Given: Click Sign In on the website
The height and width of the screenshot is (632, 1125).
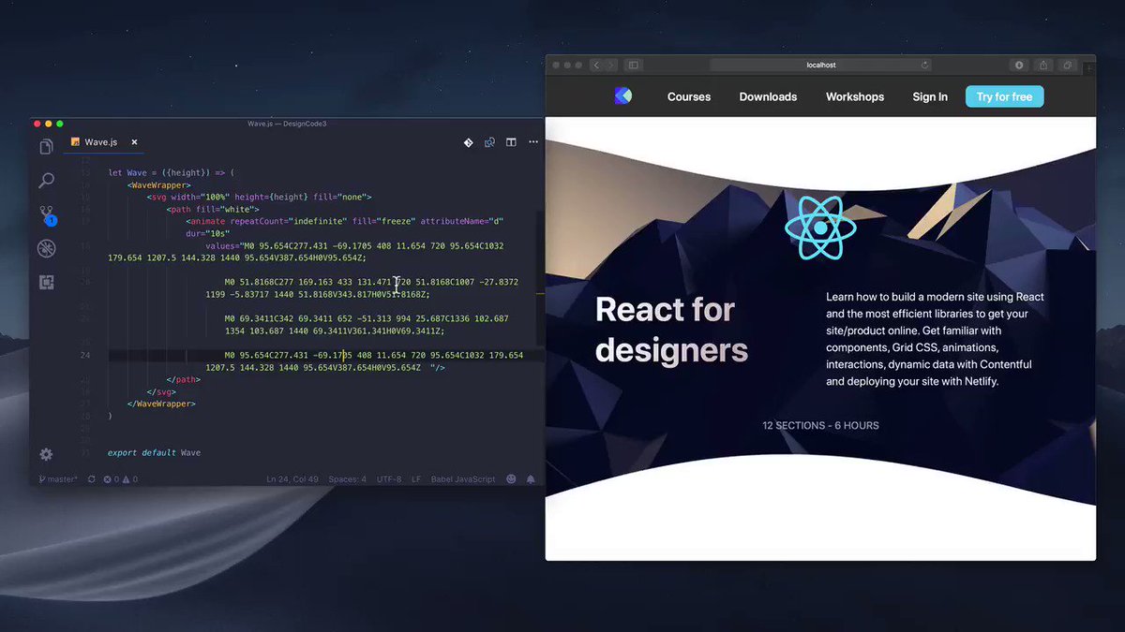Looking at the screenshot, I should 930,96.
